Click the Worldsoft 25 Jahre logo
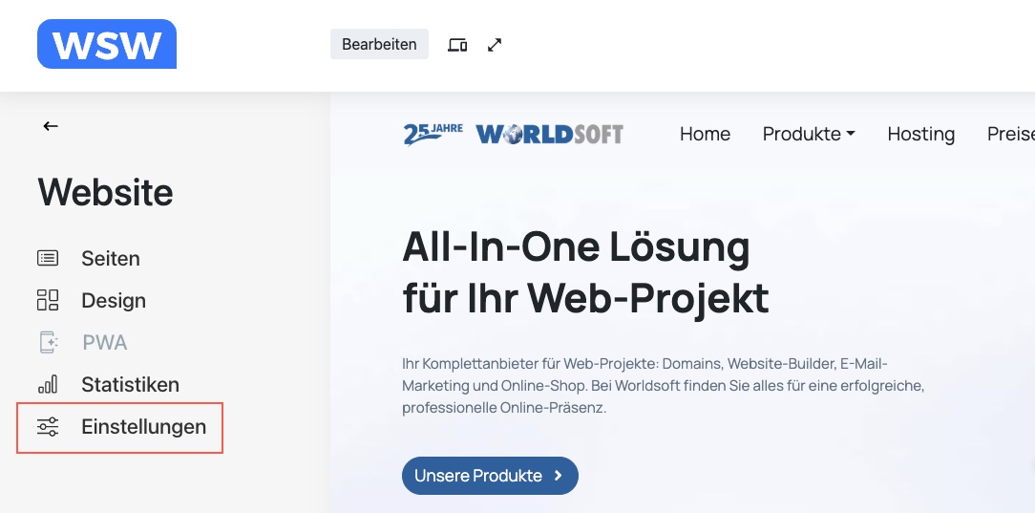 coord(513,134)
